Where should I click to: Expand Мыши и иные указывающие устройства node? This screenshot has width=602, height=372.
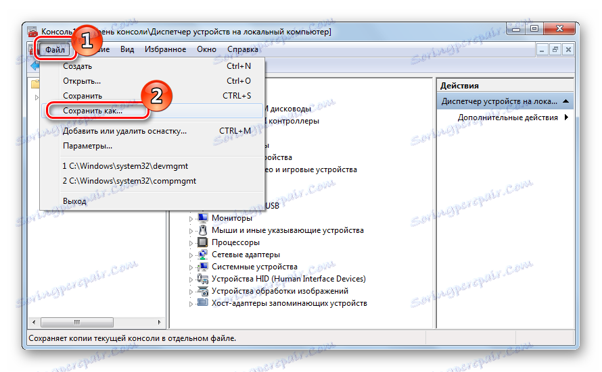tap(191, 231)
